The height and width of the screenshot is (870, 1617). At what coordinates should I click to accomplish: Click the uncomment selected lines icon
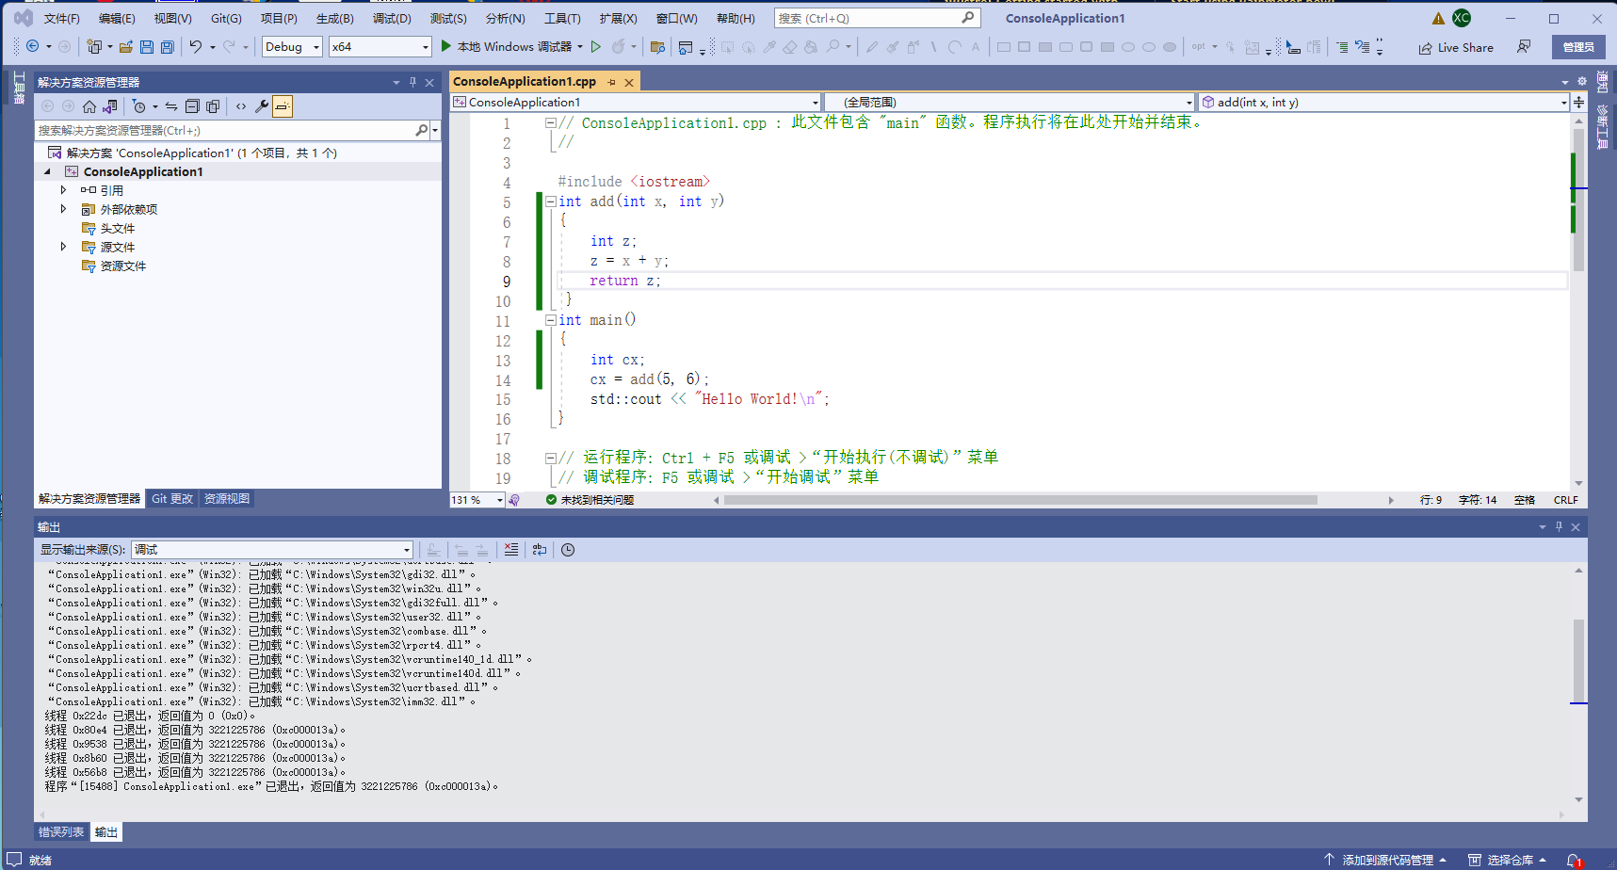coord(1363,46)
